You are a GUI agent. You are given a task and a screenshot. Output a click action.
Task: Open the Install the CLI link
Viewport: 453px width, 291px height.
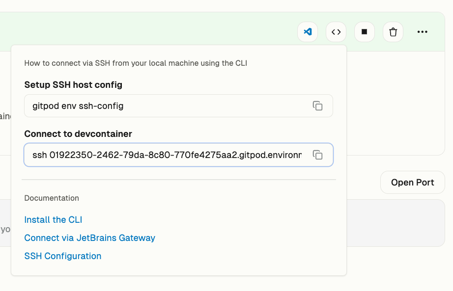point(53,220)
